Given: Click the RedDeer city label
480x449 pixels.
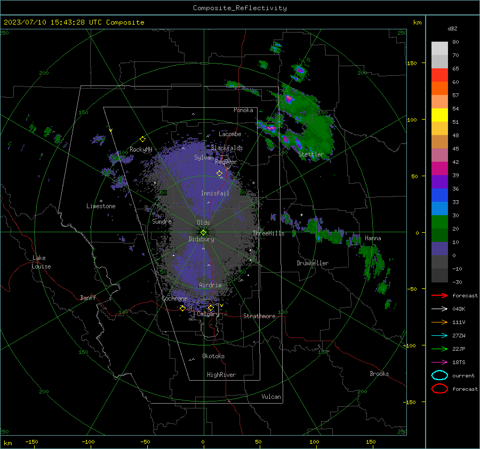Looking at the screenshot, I should click(226, 162).
